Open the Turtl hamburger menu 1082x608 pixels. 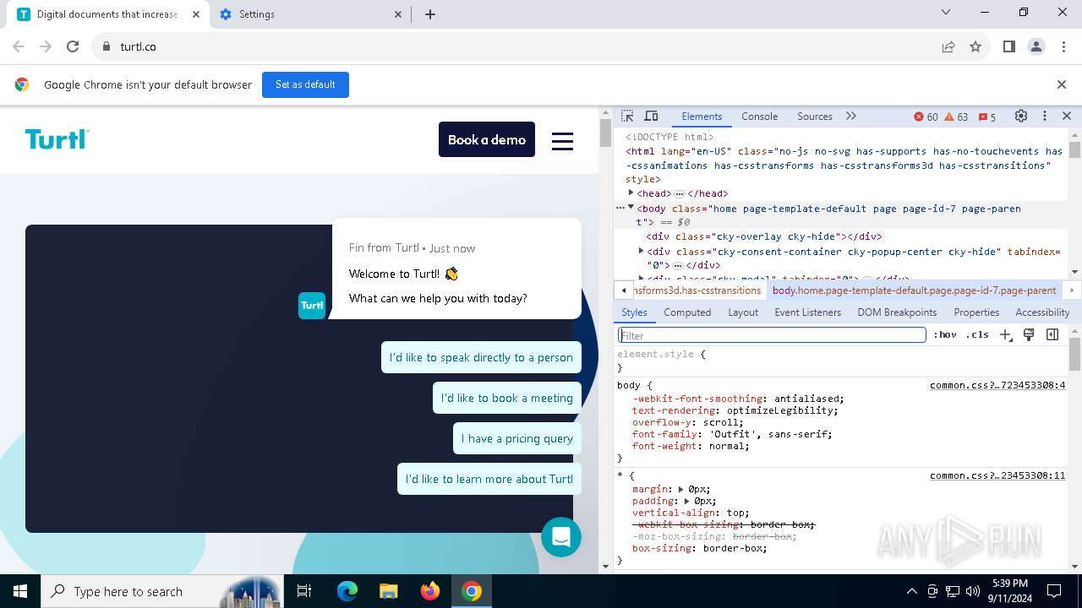tap(563, 141)
